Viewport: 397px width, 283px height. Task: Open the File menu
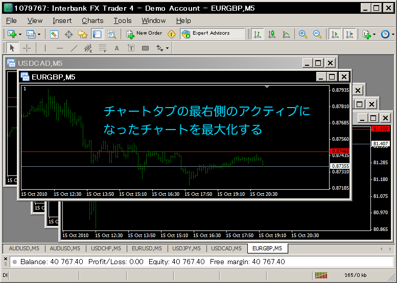tap(11, 21)
